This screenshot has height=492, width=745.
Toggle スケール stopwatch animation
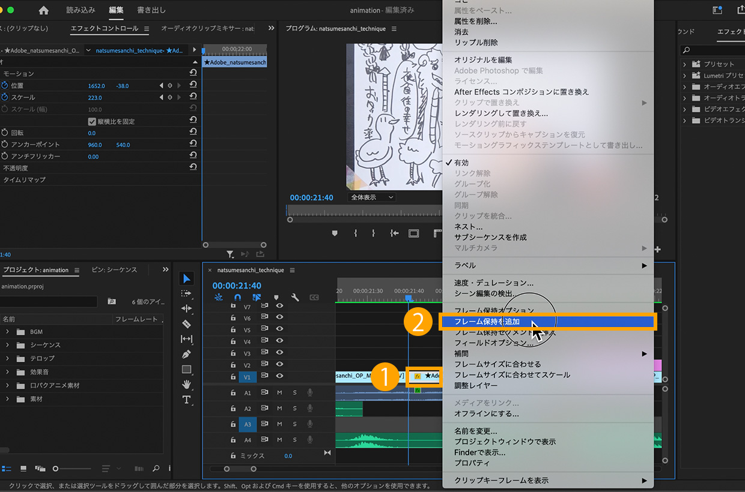5,97
